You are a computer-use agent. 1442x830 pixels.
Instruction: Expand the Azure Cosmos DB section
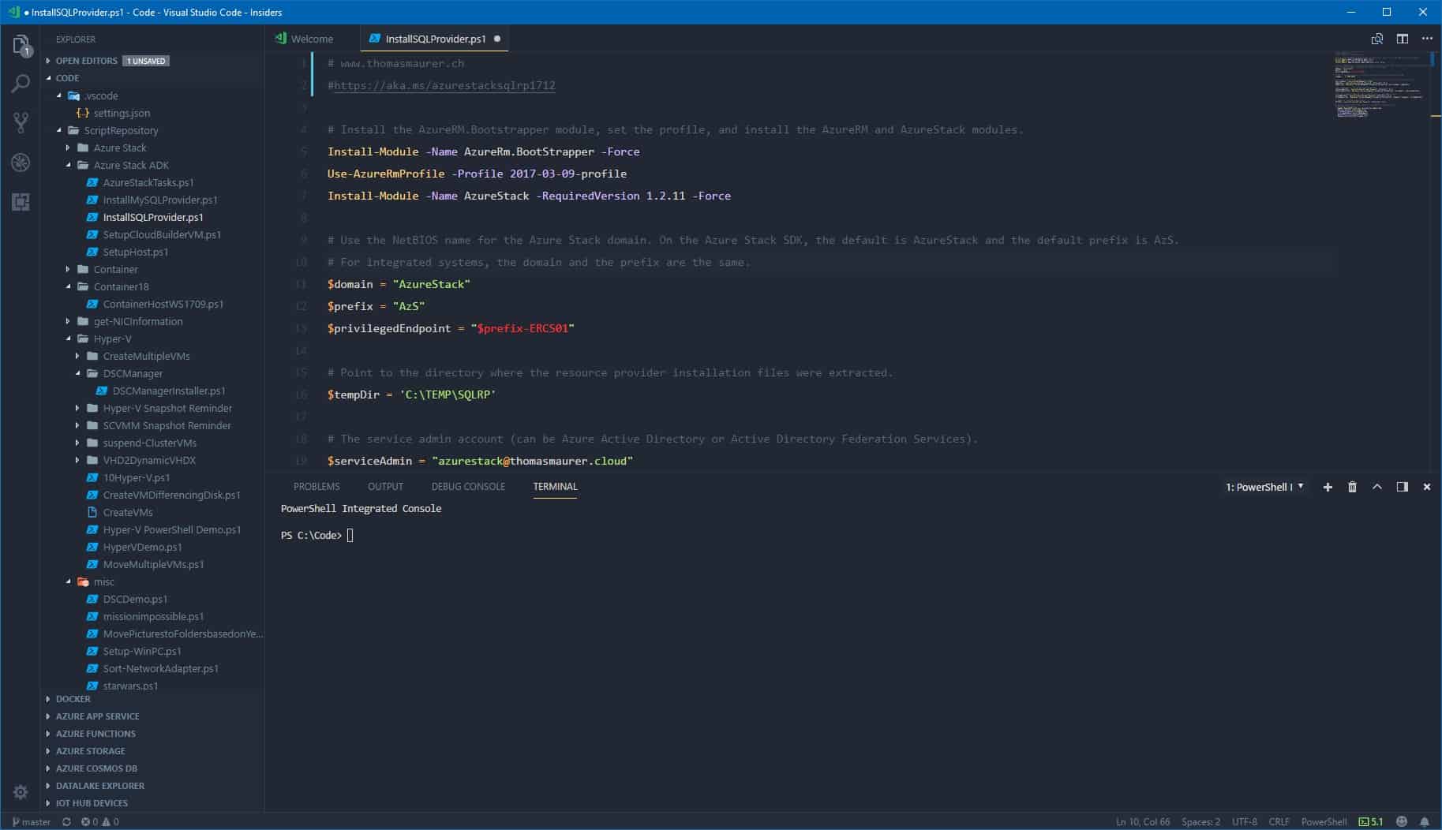click(x=96, y=768)
